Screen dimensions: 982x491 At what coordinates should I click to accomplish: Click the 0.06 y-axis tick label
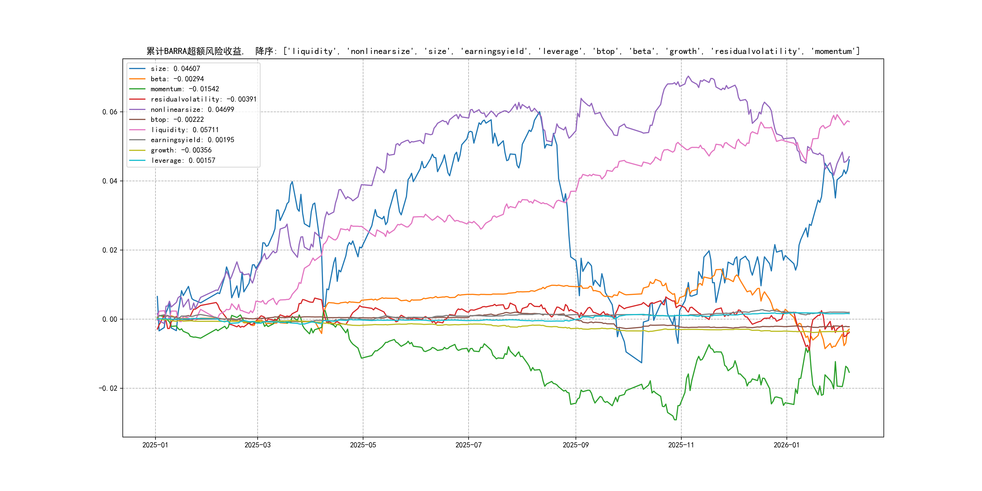coord(110,112)
